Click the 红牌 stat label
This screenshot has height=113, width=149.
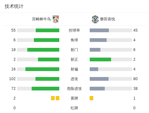(x=74, y=108)
